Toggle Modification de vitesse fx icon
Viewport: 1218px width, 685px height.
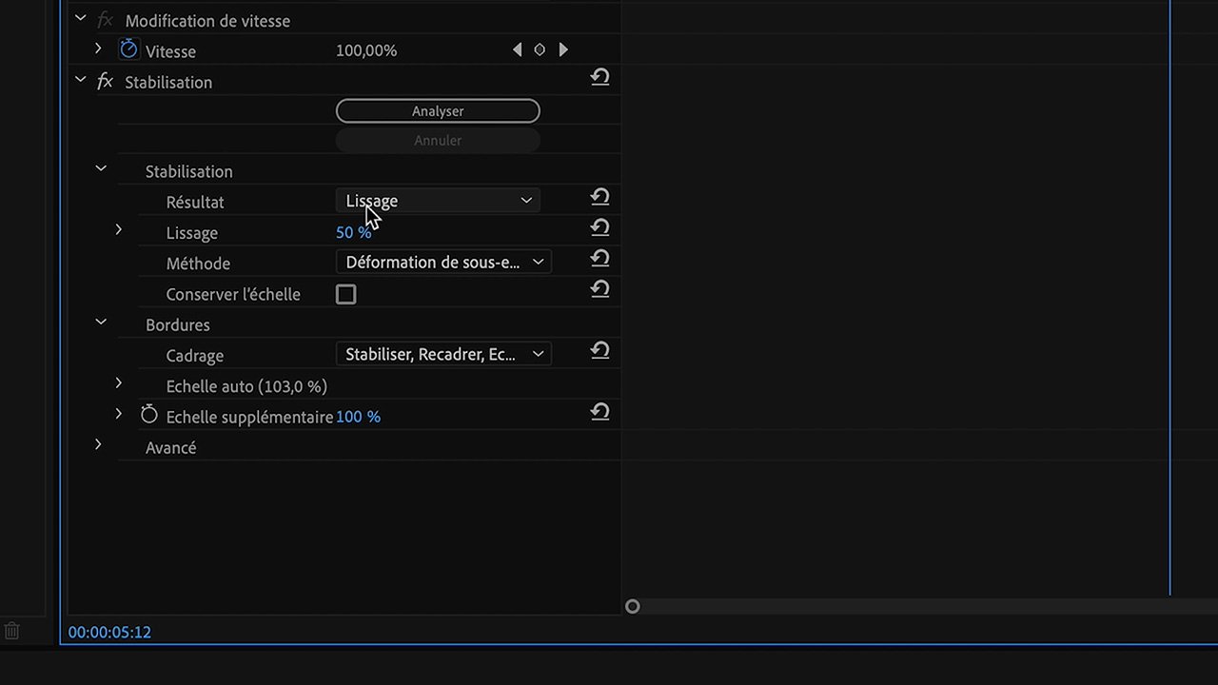click(105, 20)
